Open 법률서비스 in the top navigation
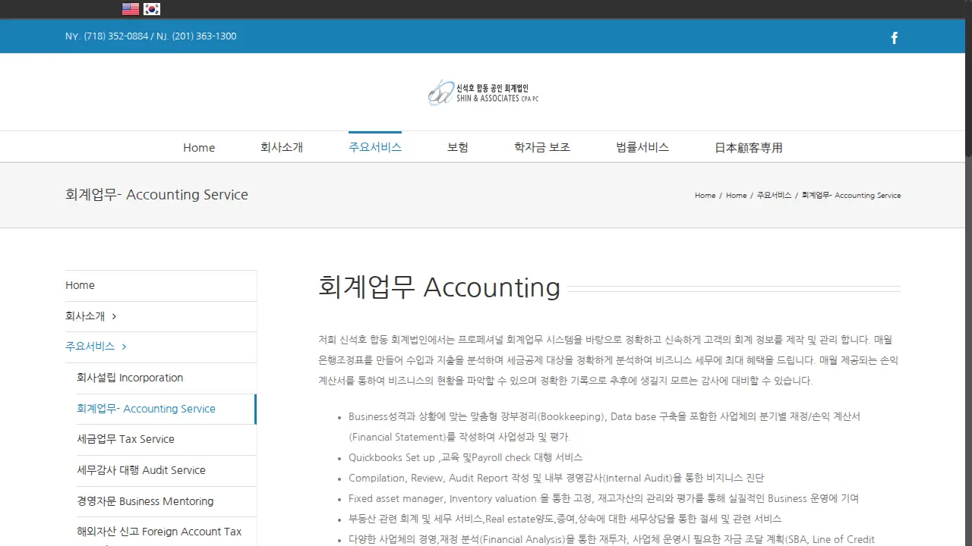This screenshot has width=972, height=546. tap(642, 147)
